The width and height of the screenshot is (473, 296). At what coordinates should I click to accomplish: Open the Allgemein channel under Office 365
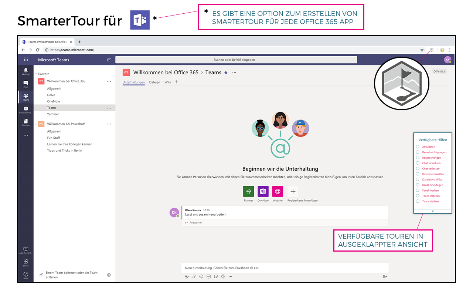pos(54,89)
